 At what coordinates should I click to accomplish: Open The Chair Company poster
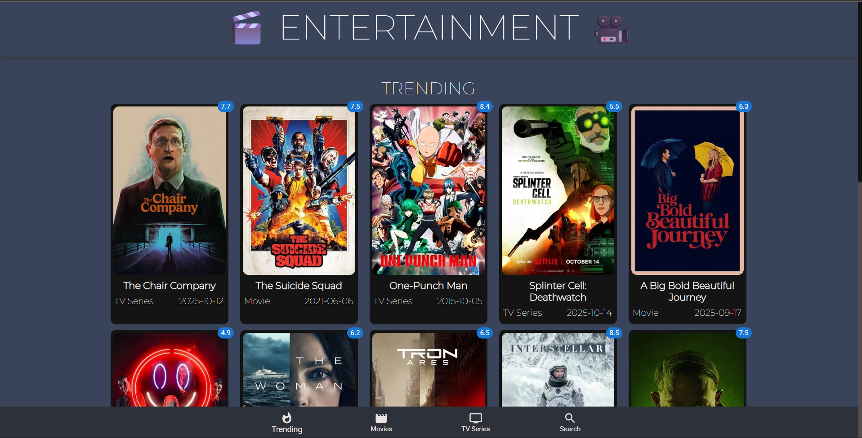pos(170,190)
